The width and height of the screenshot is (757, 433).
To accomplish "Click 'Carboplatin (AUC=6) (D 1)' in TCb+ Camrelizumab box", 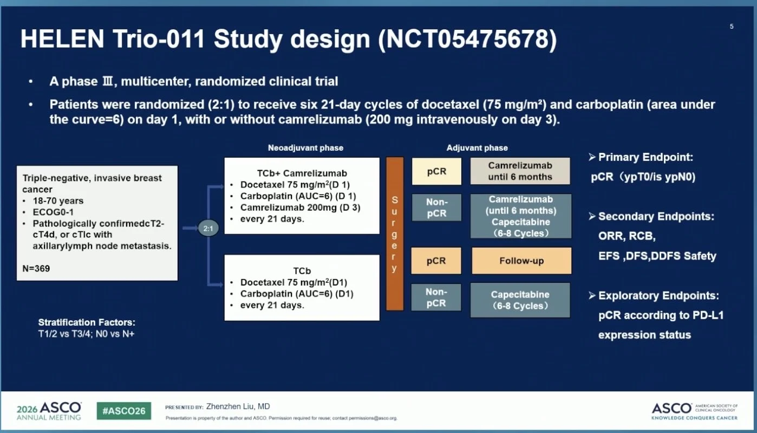I will (x=298, y=196).
